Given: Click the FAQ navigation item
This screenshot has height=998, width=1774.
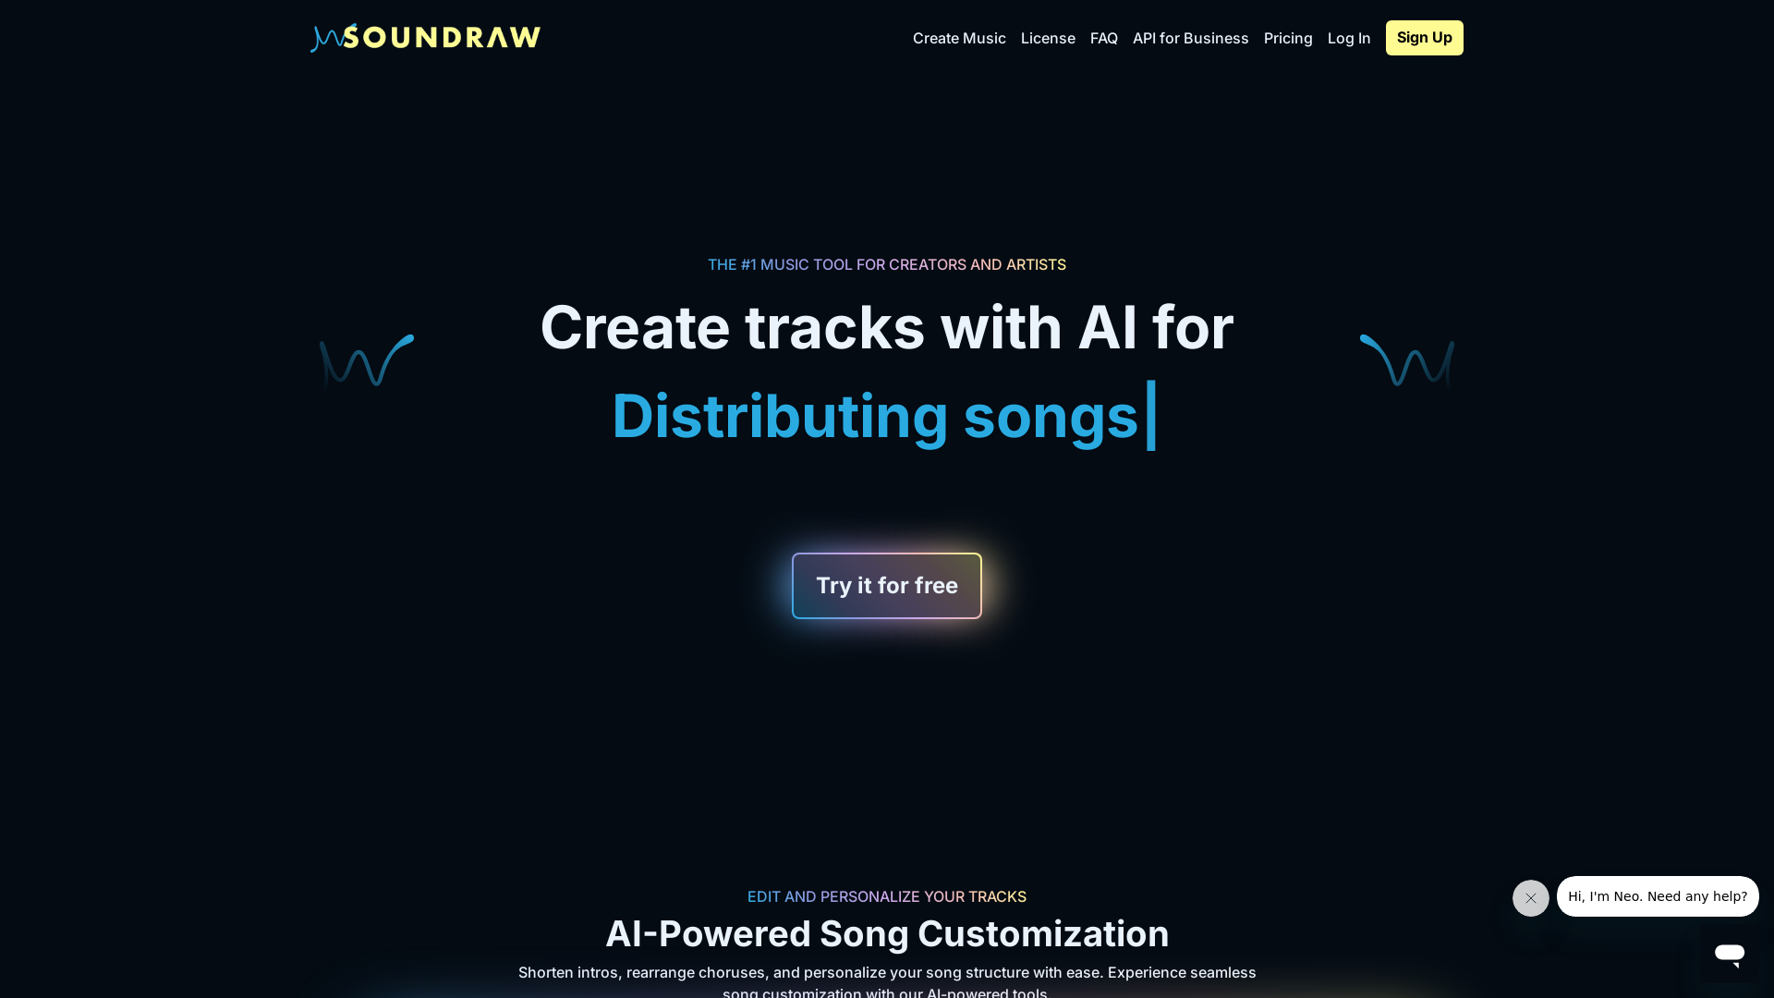Looking at the screenshot, I should [x=1102, y=38].
